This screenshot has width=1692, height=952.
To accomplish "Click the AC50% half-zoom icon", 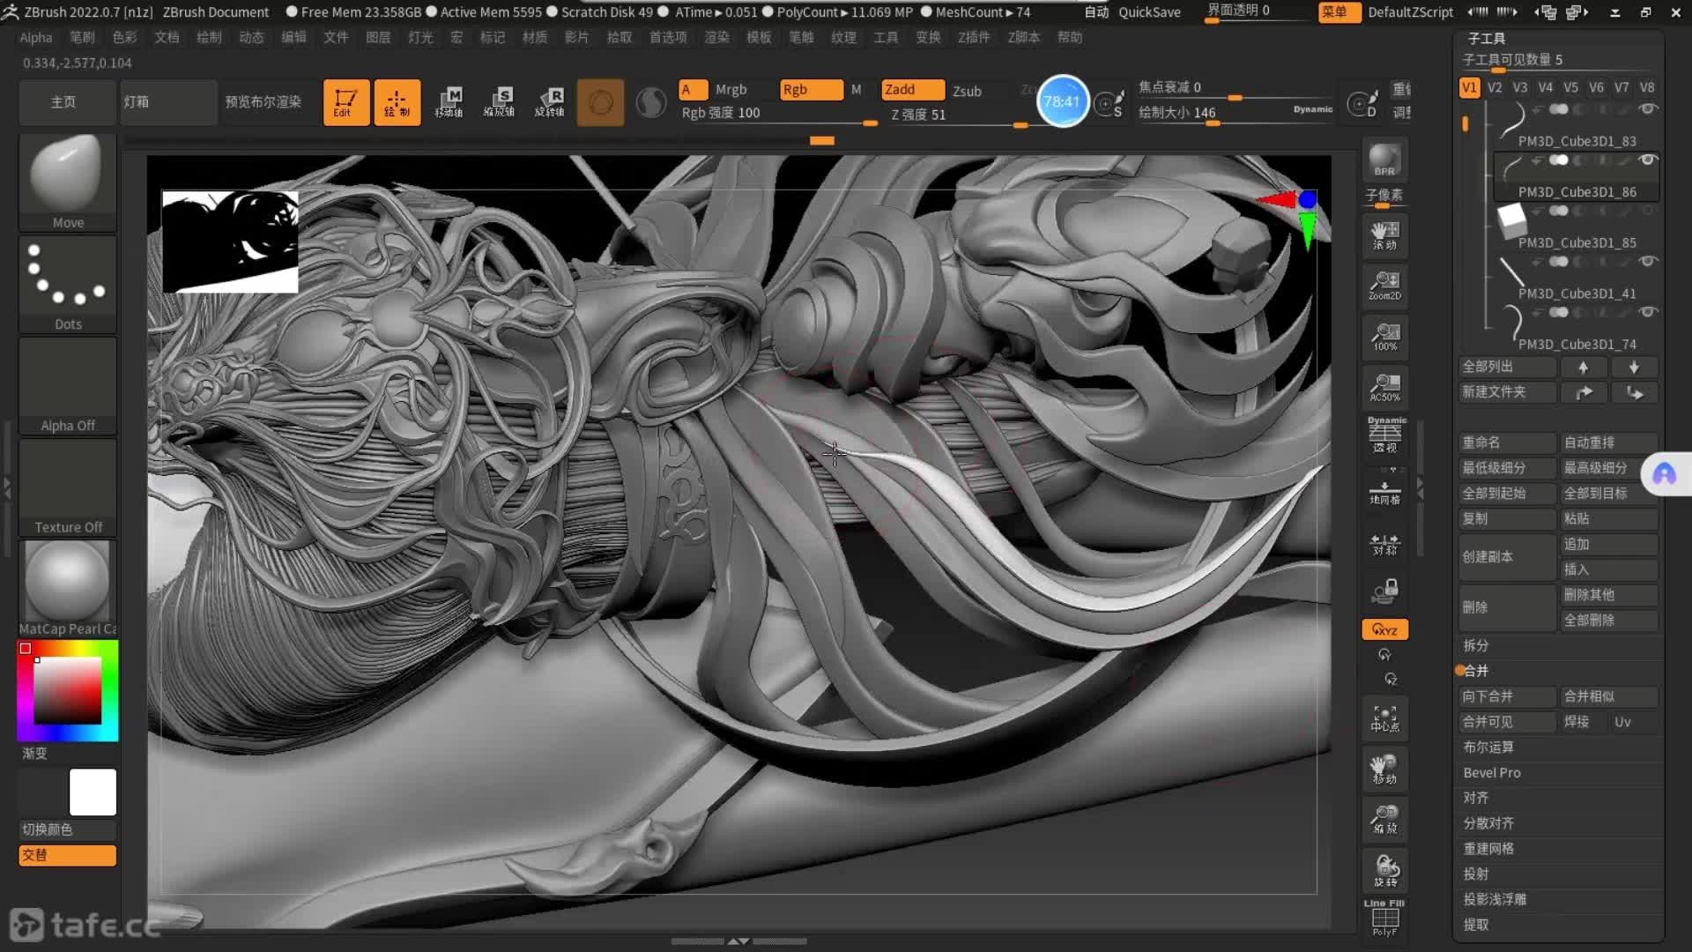I will (1384, 387).
